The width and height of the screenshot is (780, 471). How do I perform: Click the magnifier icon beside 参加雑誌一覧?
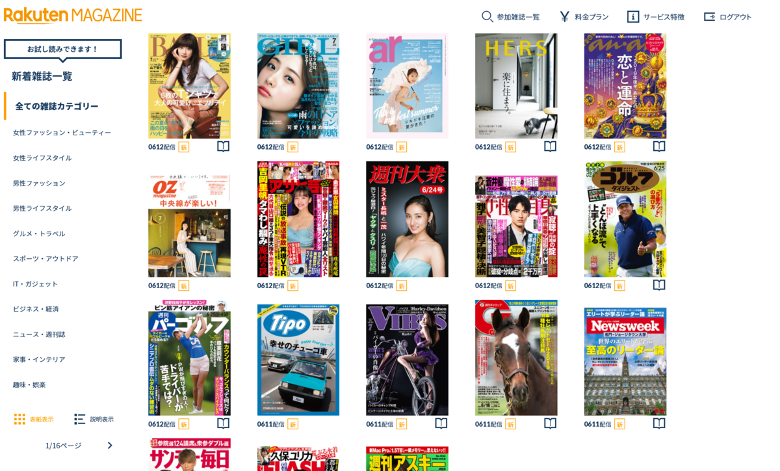(x=487, y=16)
